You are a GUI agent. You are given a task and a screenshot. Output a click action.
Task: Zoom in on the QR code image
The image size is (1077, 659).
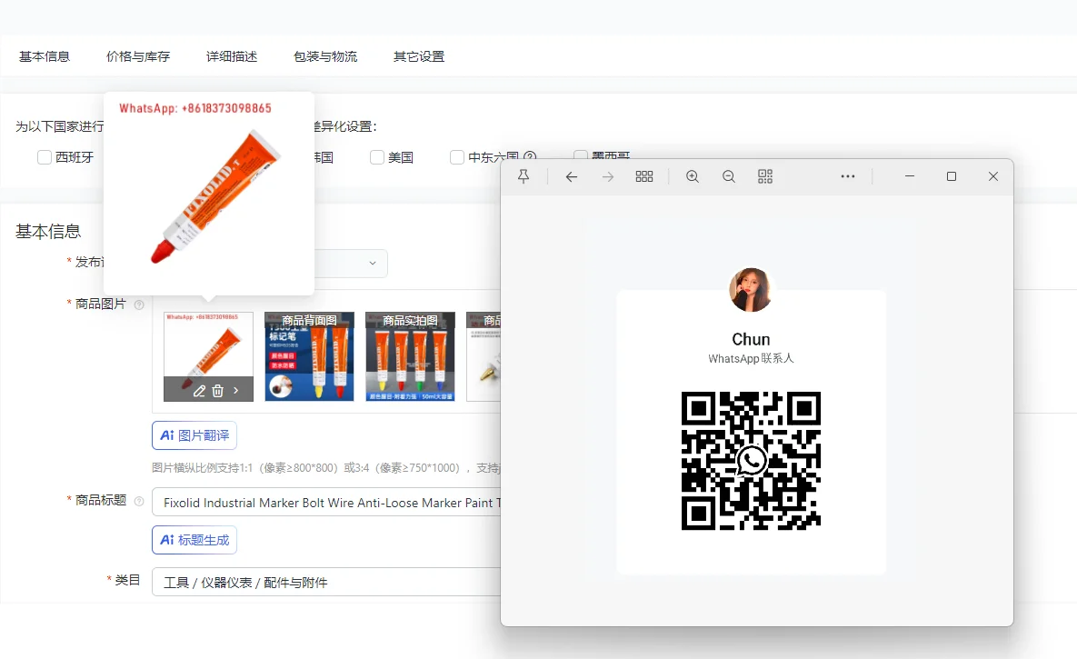tap(693, 176)
